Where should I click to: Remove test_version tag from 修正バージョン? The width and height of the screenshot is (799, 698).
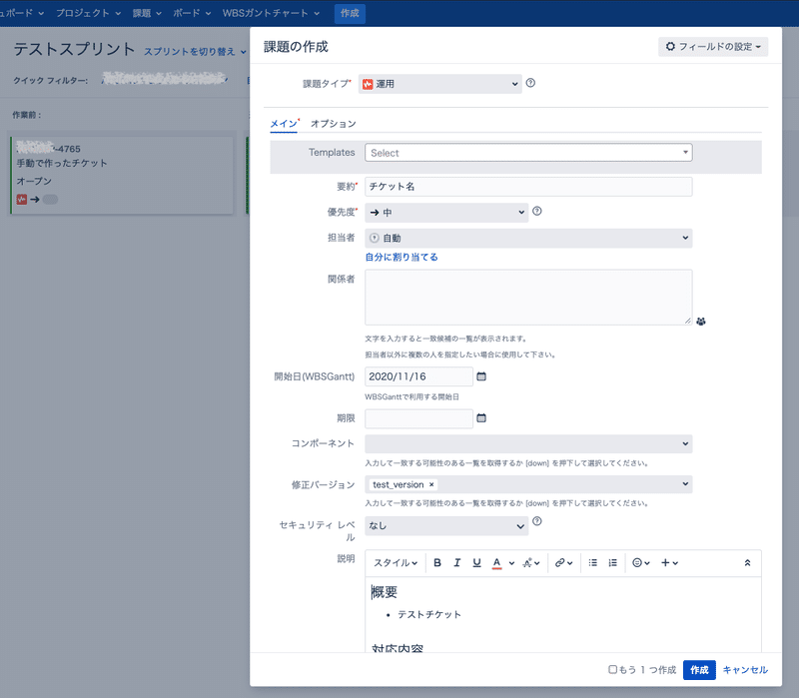pos(431,484)
